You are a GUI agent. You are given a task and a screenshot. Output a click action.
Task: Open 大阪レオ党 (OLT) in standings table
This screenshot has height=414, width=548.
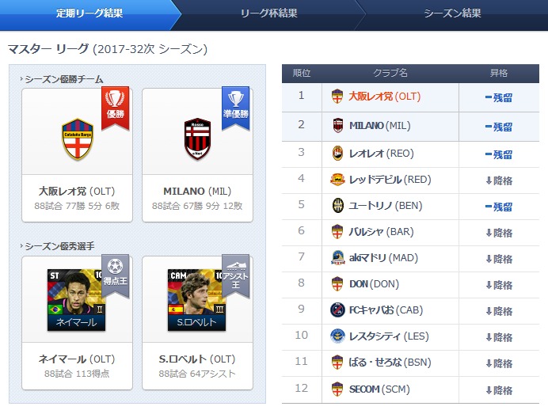(385, 97)
